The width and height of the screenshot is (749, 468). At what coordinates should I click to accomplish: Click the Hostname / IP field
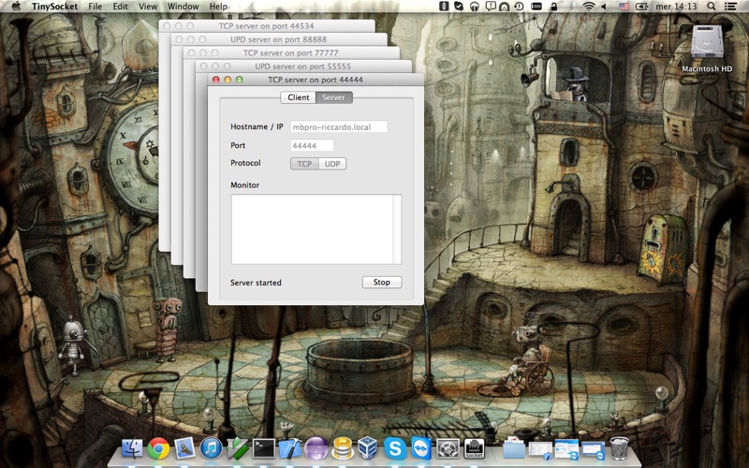pyautogui.click(x=339, y=127)
